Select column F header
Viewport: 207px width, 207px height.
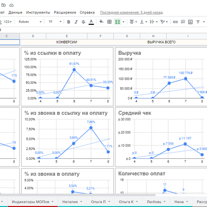tap(100, 36)
